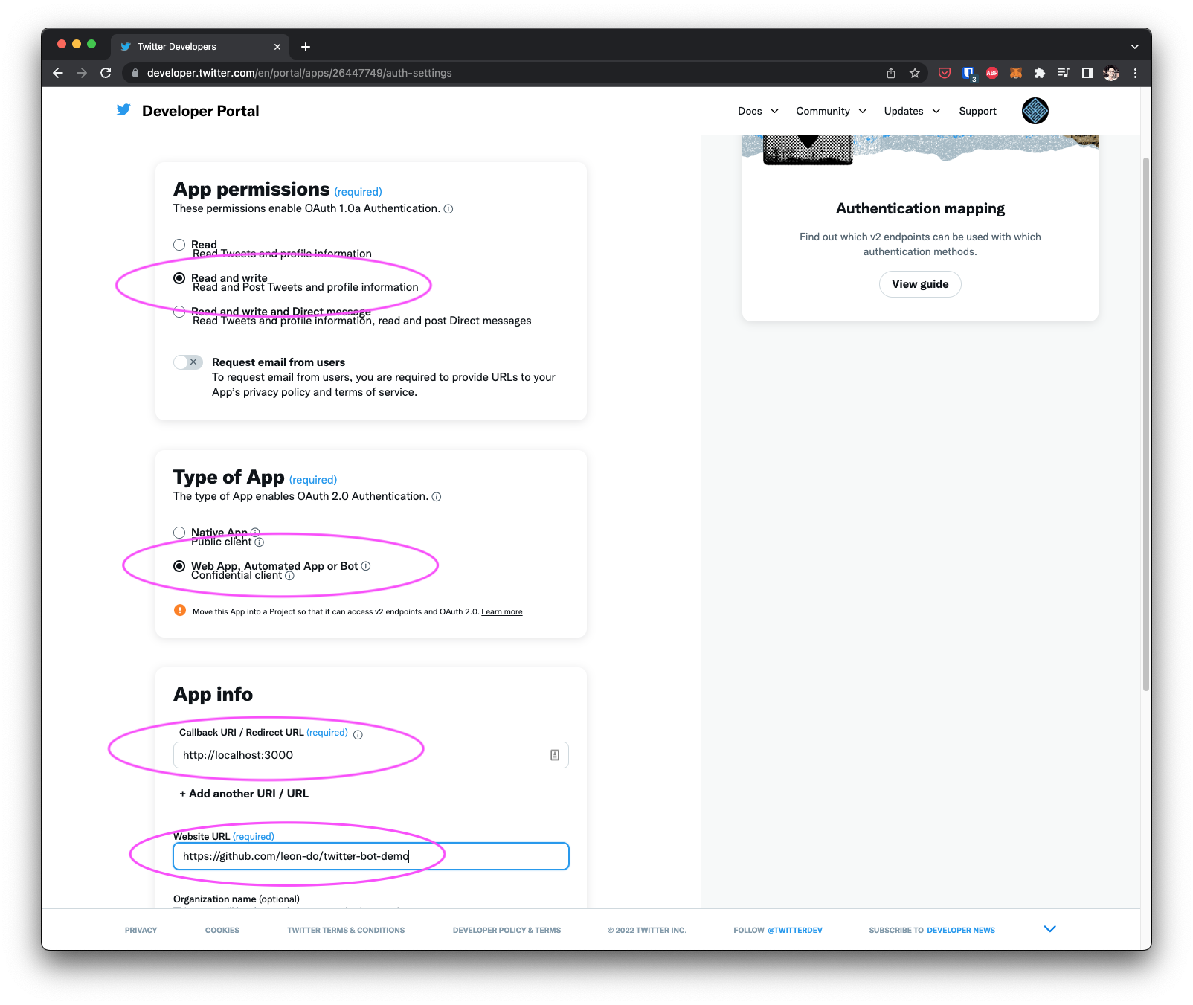Click the View guide button

(920, 284)
